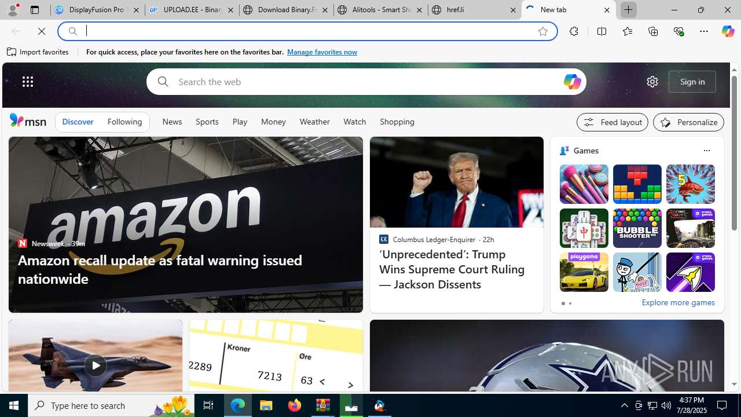741x417 pixels.
Task: Open the Watch section
Action: tap(354, 122)
